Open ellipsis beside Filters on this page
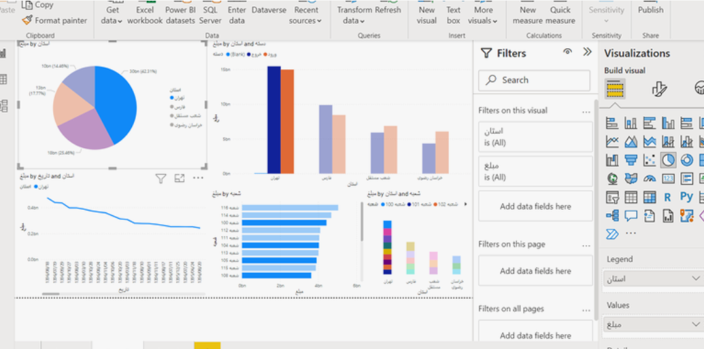 click(586, 246)
